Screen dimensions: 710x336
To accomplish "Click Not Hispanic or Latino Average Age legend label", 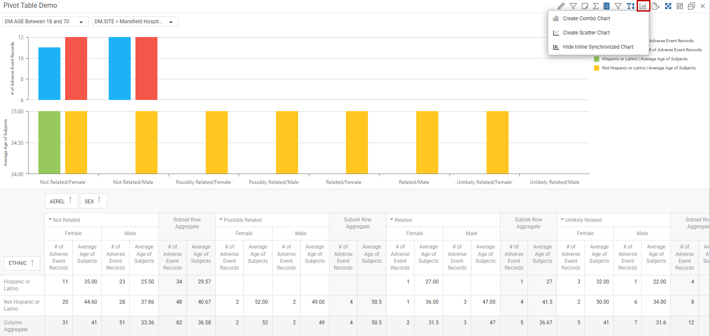I will tap(649, 68).
